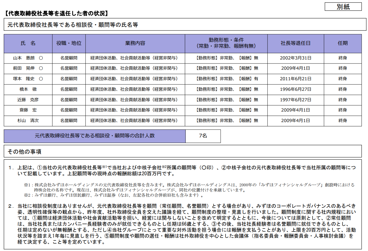
Task: Click the name 杉山 清次
Action: pyautogui.click(x=28, y=121)
